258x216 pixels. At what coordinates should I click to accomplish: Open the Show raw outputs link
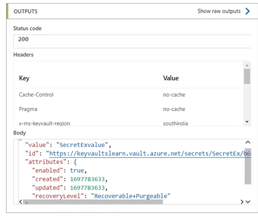pos(219,11)
